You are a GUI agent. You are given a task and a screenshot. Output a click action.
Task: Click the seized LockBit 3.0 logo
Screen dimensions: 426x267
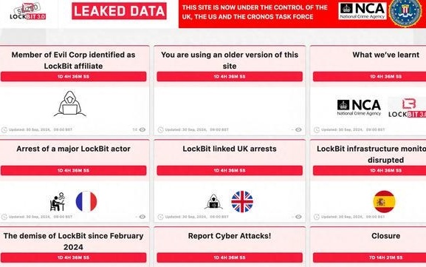coord(28,11)
